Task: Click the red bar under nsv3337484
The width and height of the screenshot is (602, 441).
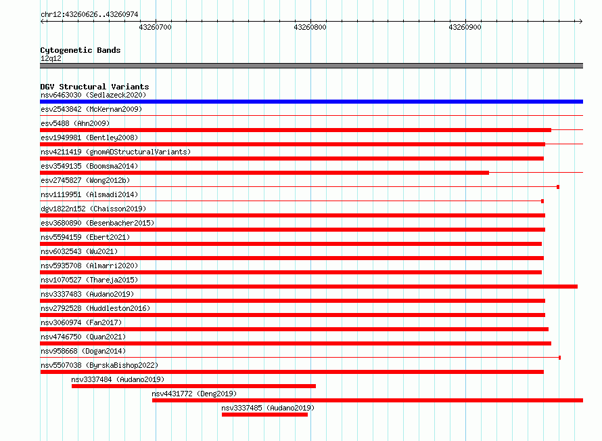Action: point(193,386)
